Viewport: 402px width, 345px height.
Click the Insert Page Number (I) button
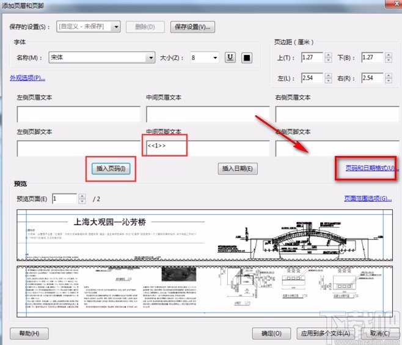click(111, 169)
